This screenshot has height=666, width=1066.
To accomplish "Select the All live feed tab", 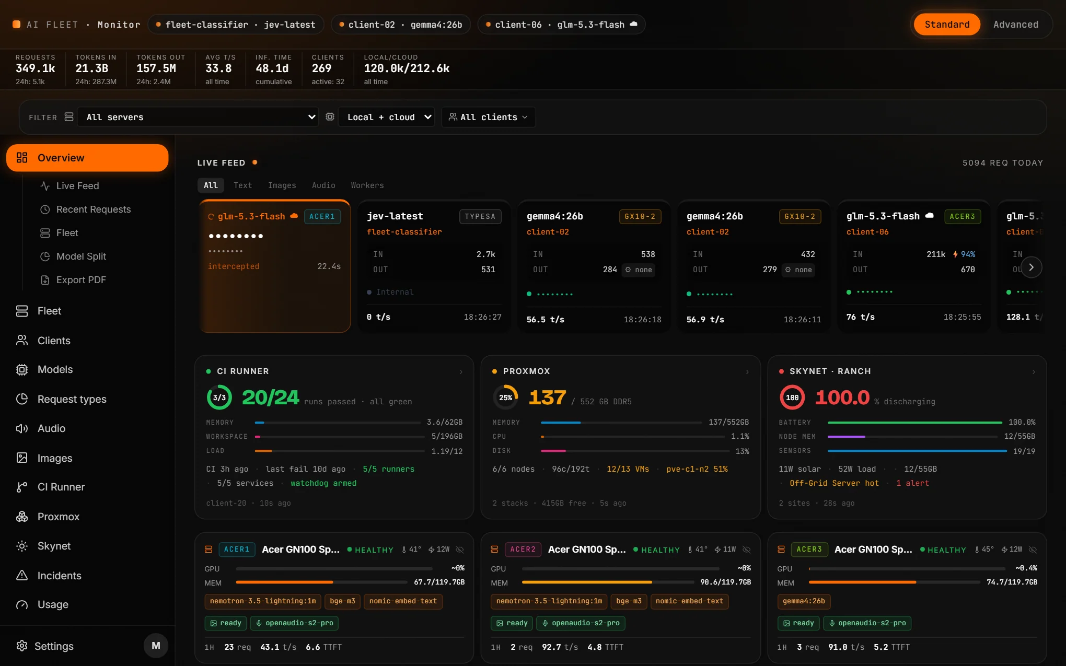I will pos(211,185).
